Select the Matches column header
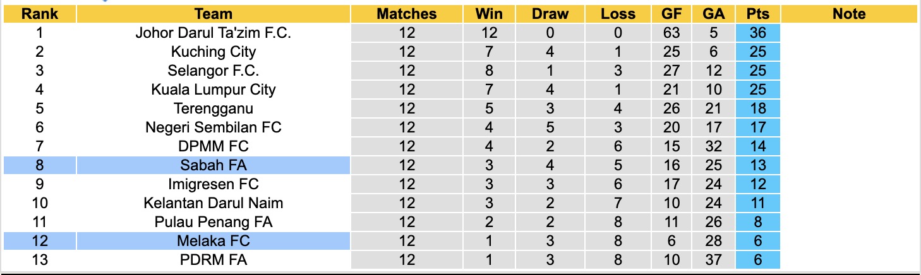This screenshot has height=275, width=921. [406, 14]
